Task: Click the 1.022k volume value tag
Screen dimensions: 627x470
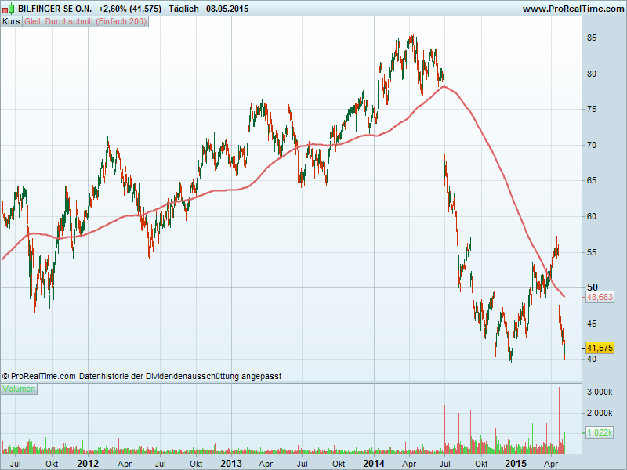Action: pyautogui.click(x=600, y=432)
